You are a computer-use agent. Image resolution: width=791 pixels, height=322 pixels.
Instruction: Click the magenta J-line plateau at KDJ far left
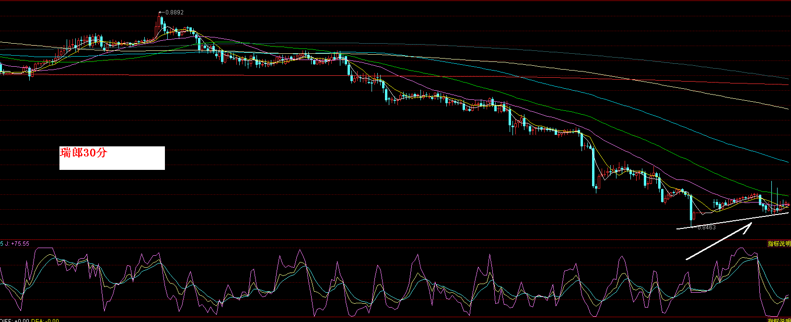pos(44,248)
